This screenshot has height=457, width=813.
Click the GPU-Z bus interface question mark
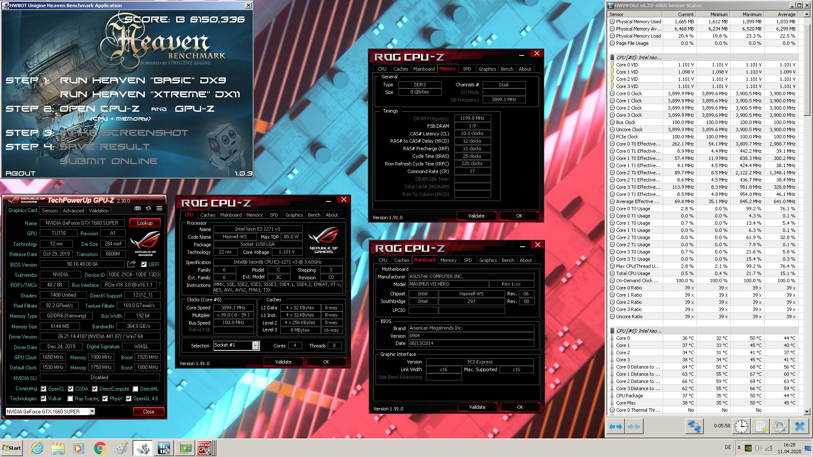coord(159,285)
